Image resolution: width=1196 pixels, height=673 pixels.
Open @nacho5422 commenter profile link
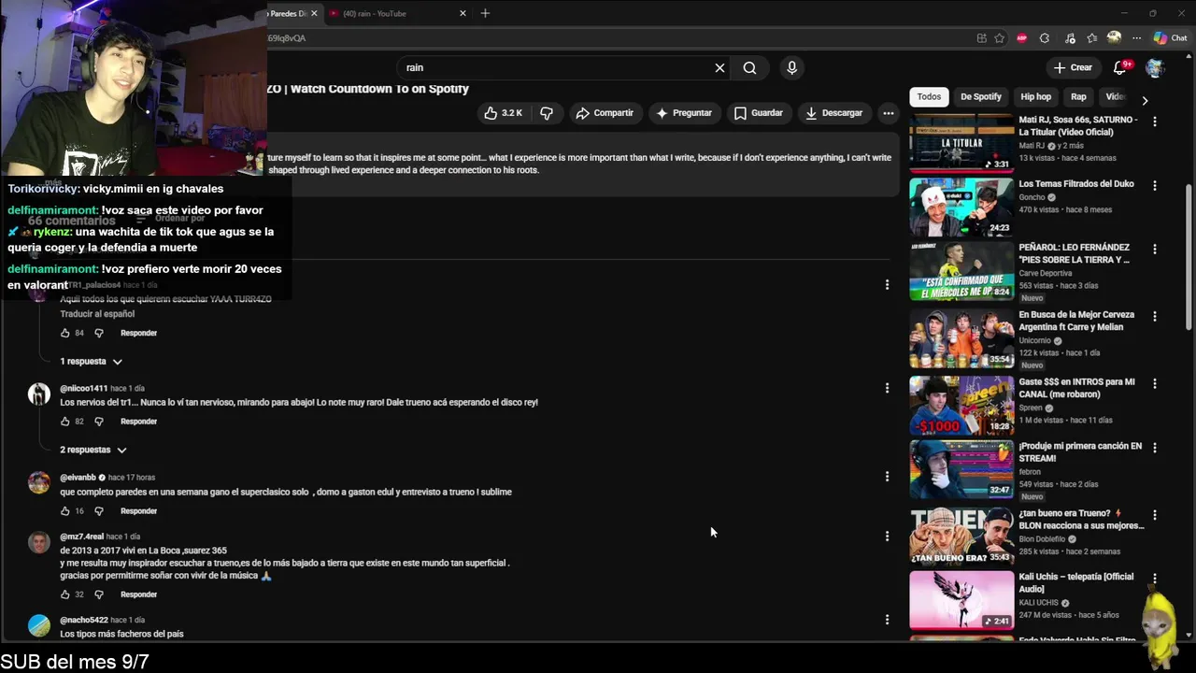coord(84,621)
